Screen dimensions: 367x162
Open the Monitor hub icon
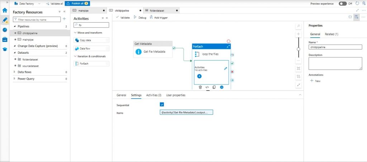click(5, 30)
